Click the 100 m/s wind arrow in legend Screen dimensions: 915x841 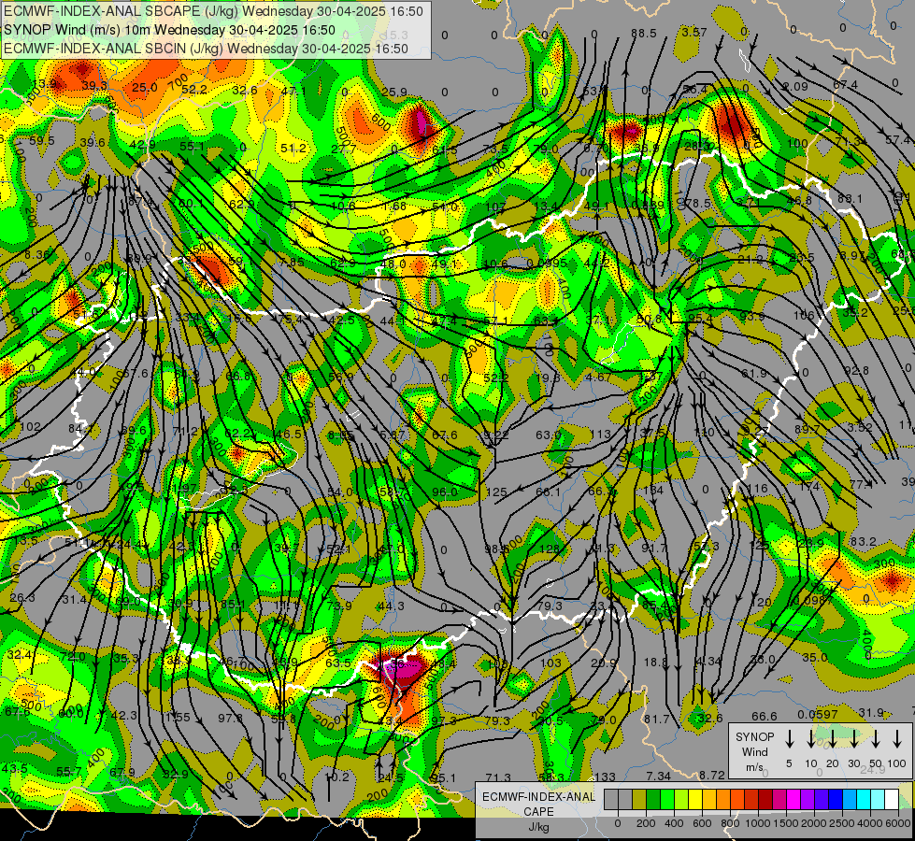(897, 739)
